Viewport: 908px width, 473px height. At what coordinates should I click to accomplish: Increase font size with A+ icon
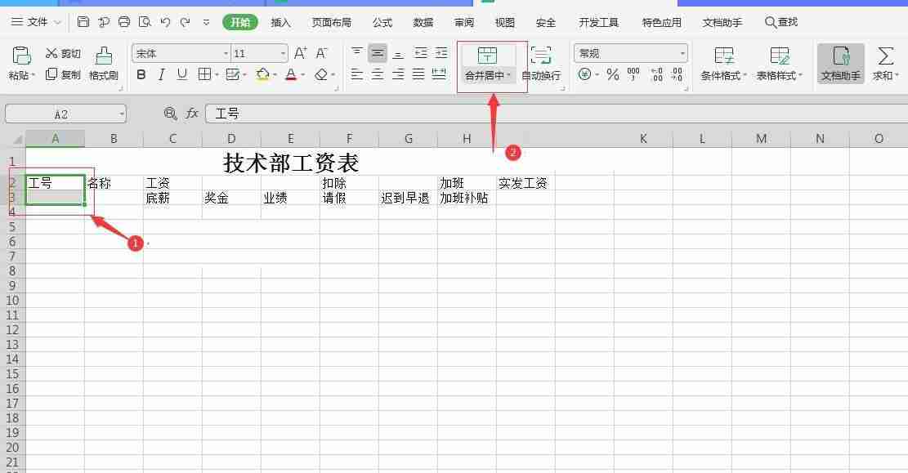301,53
